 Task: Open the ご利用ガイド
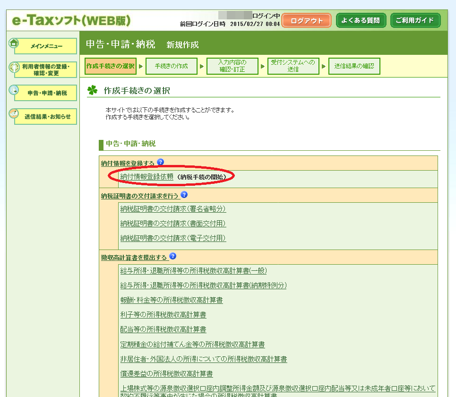tap(415, 21)
